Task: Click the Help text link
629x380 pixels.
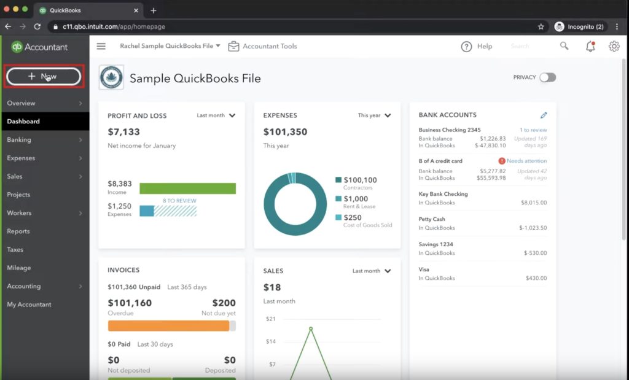Action: coord(485,47)
